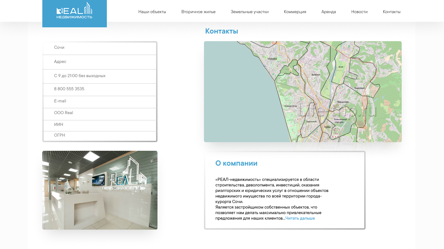Click the Читать дальше link

pyautogui.click(x=300, y=219)
